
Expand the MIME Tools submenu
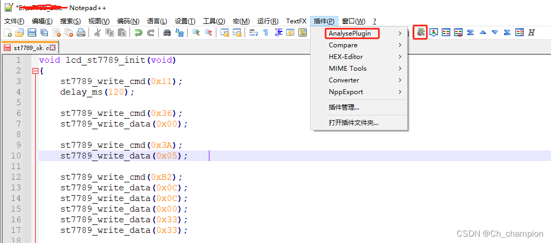[x=359, y=69]
